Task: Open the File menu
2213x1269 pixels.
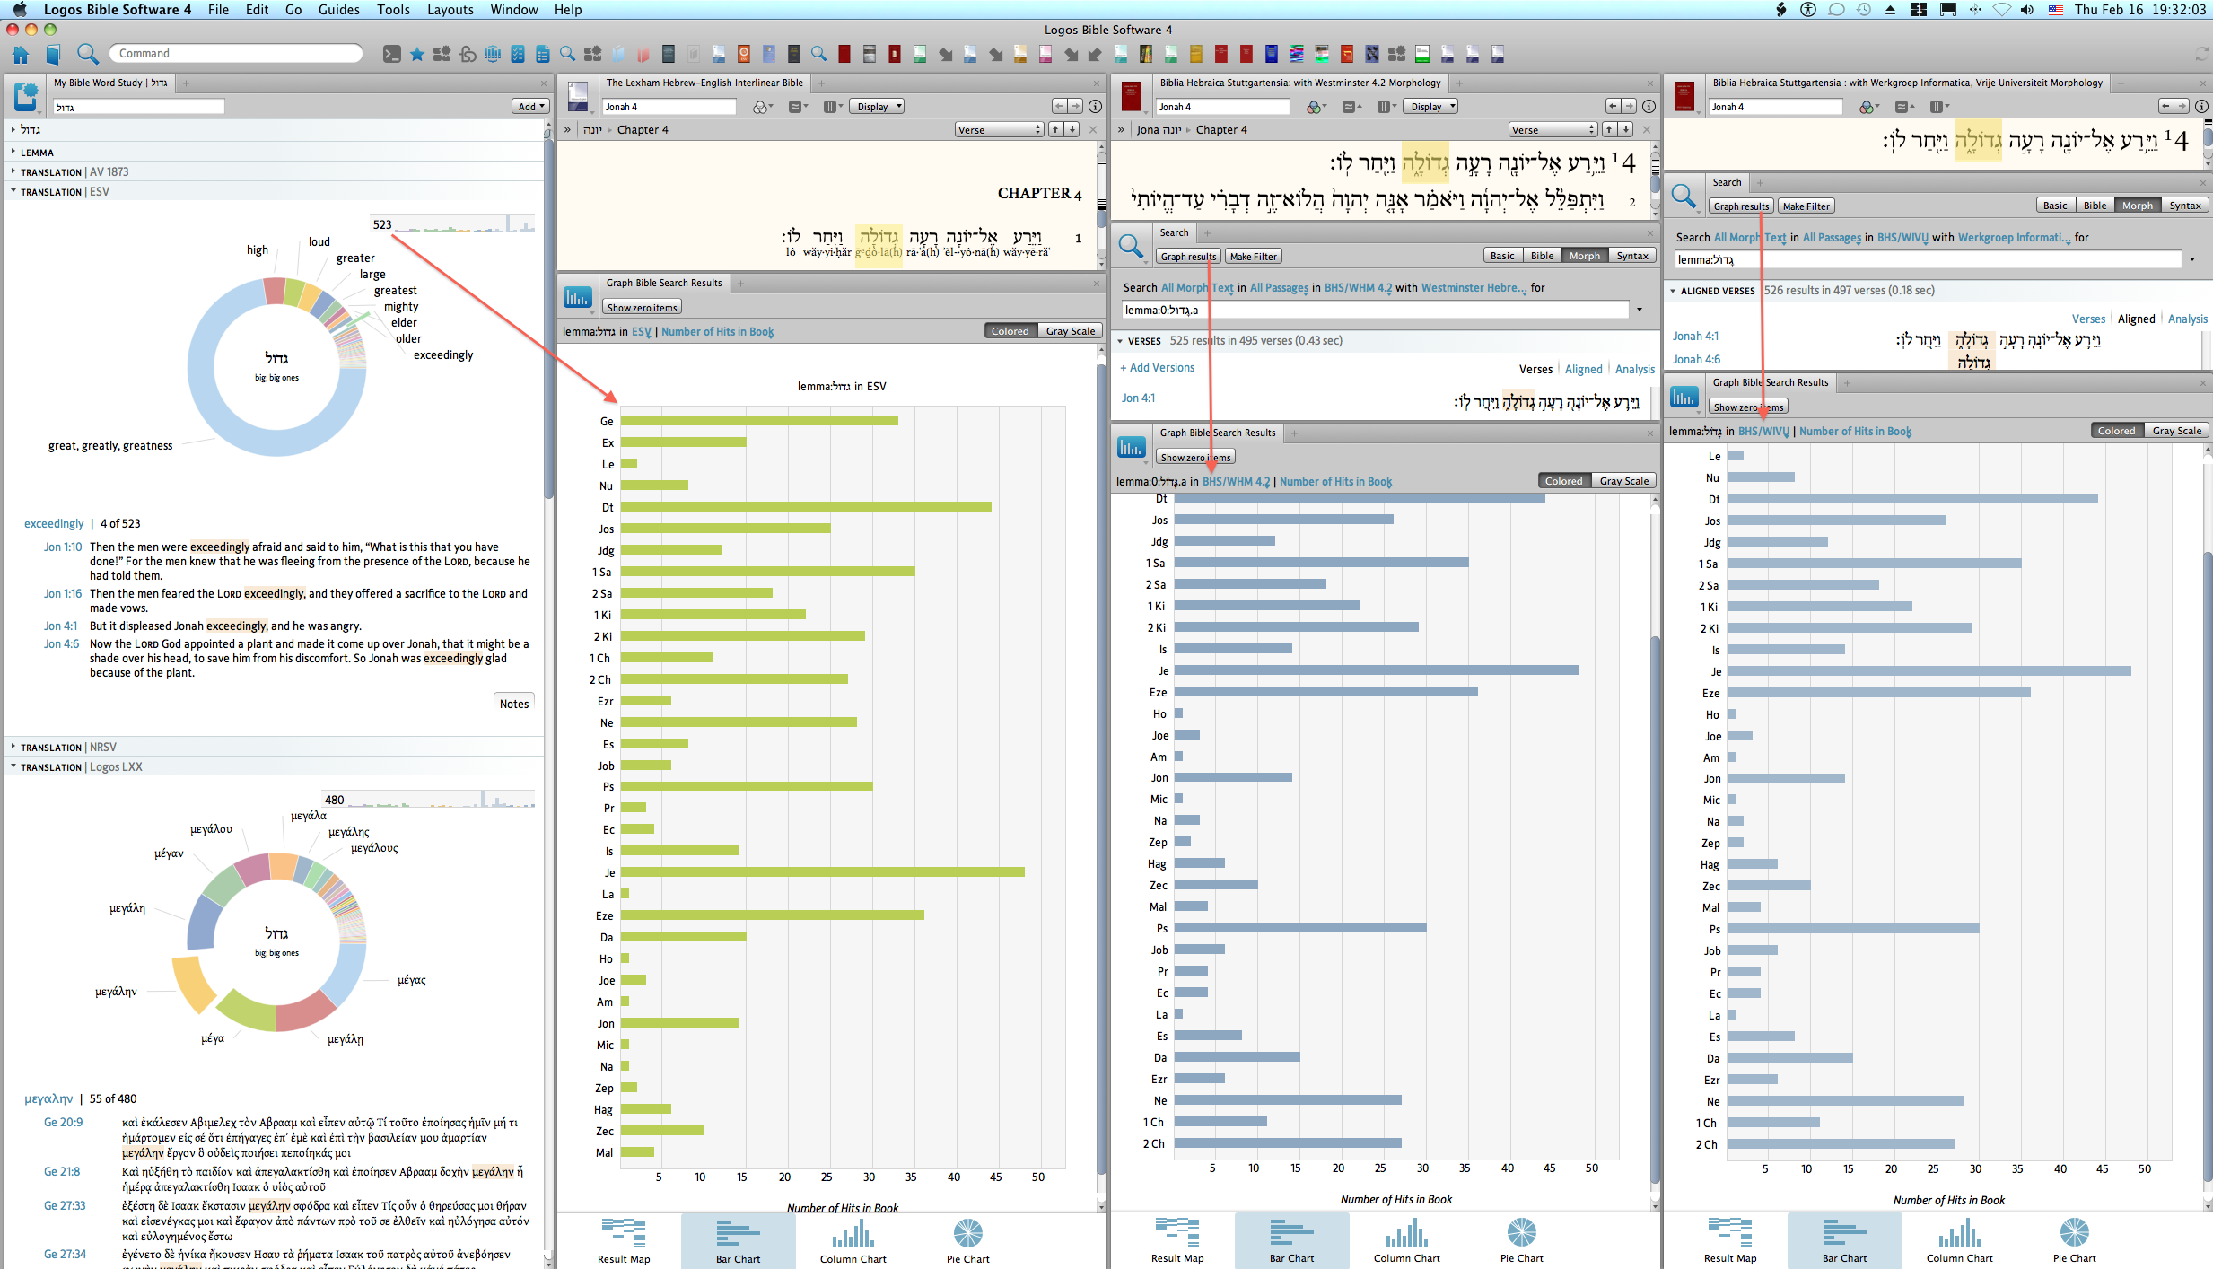Action: (218, 10)
